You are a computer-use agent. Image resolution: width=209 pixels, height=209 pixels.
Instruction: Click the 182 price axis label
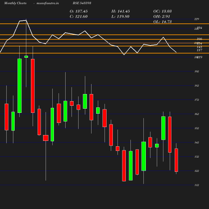(196, 86)
